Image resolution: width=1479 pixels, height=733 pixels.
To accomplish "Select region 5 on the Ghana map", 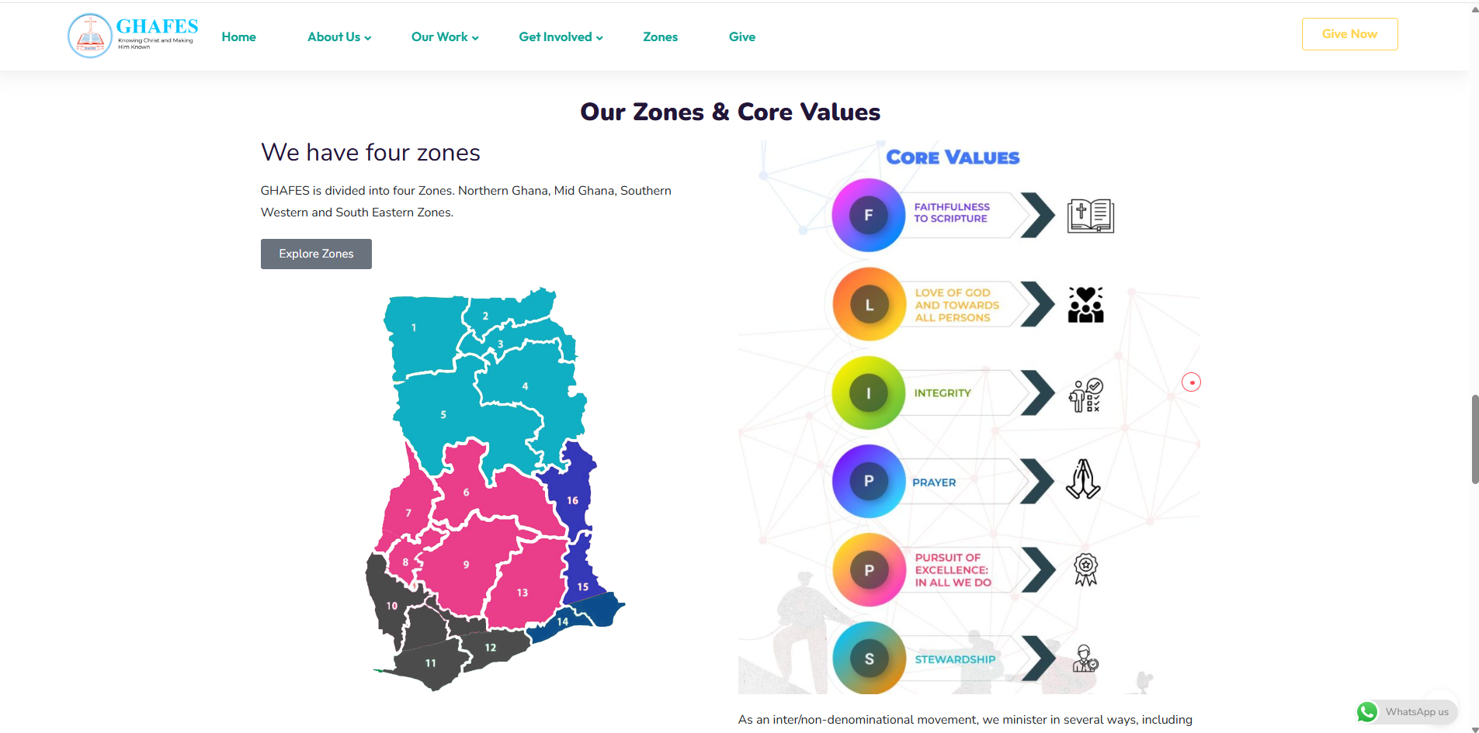I will [x=443, y=415].
